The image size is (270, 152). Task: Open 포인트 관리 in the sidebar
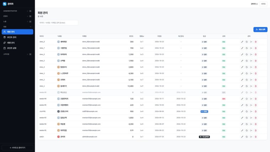(17, 37)
